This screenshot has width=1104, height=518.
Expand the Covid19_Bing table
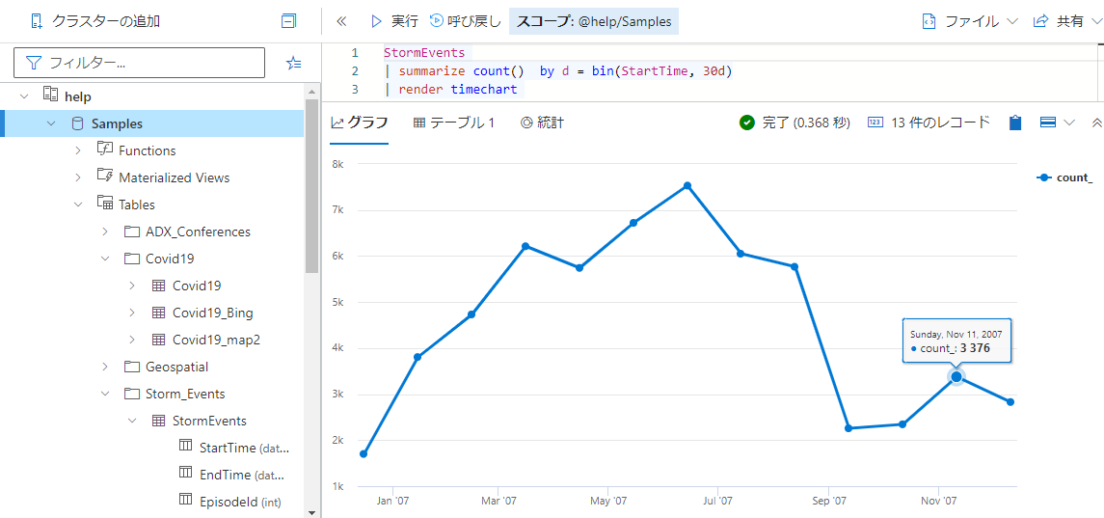coord(132,313)
